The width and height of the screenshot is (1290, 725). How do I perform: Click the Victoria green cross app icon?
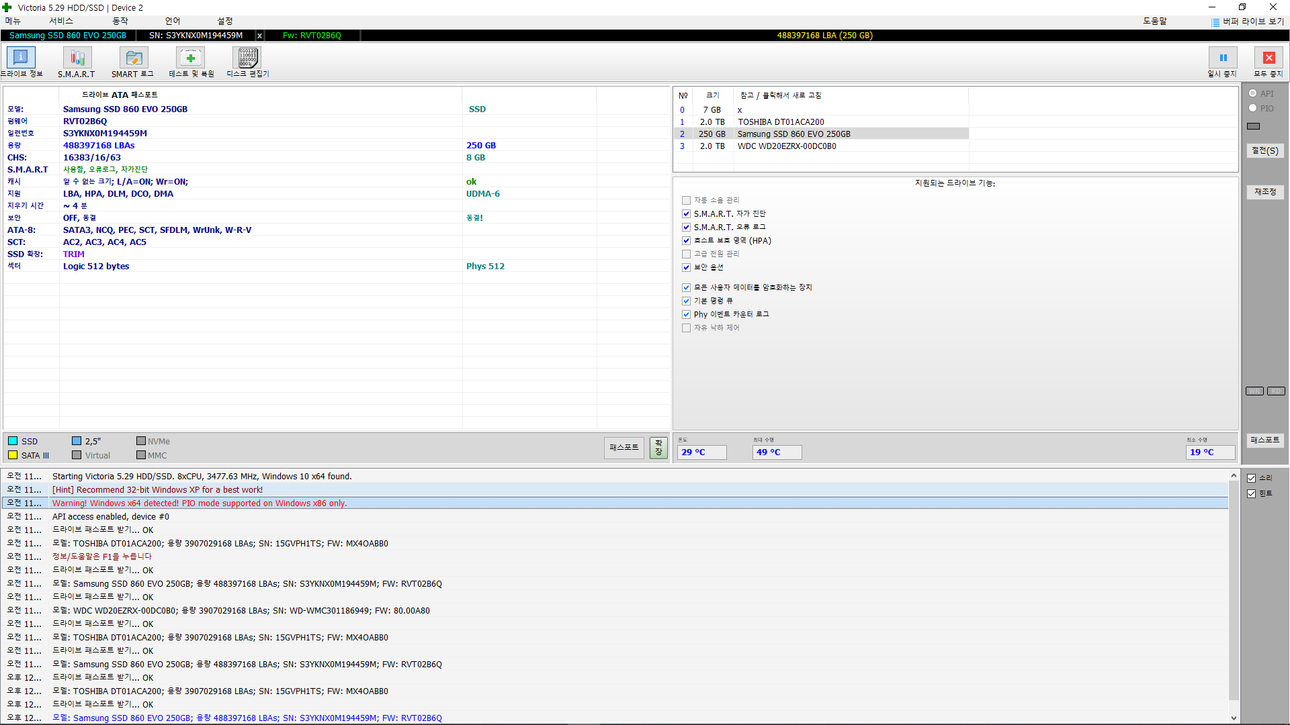(7, 7)
